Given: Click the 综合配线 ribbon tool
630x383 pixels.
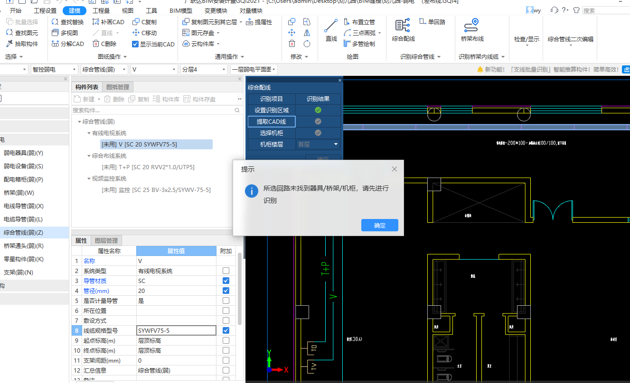Looking at the screenshot, I should [403, 30].
